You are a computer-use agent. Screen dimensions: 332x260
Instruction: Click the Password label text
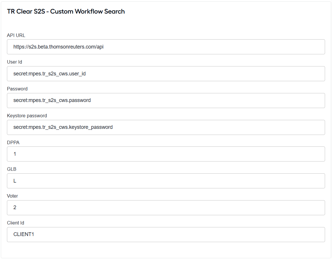[x=17, y=89]
